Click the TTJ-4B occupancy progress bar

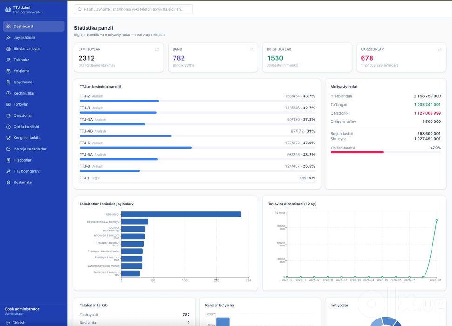click(x=197, y=136)
